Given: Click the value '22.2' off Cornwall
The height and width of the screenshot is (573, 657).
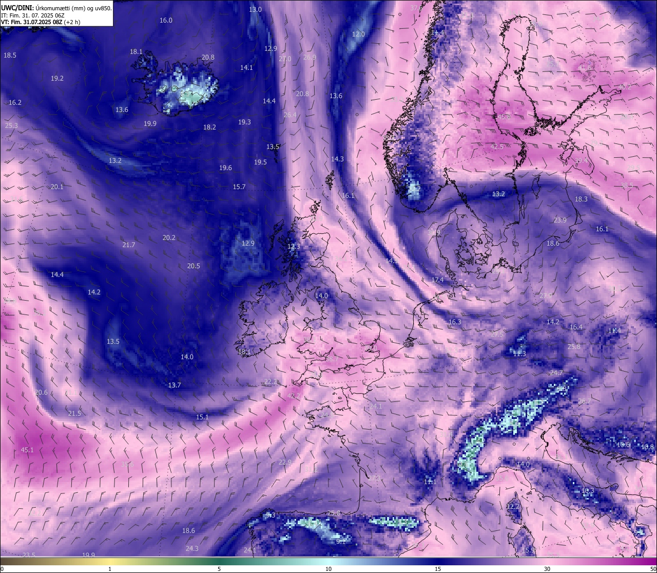Looking at the screenshot, I should (271, 381).
